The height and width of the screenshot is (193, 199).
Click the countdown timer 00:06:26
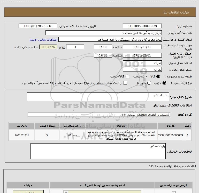(48, 47)
